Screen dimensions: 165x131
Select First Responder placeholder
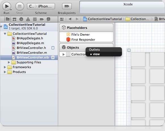(x=86, y=40)
